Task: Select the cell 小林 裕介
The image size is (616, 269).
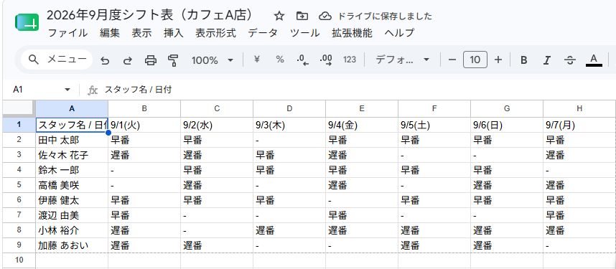Action: click(72, 230)
